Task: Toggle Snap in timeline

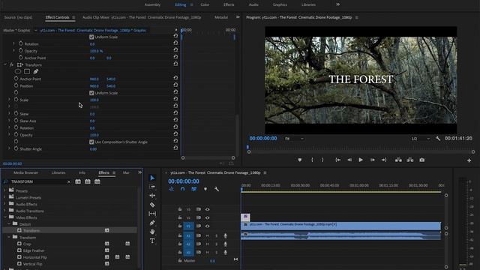Action: 182,189
